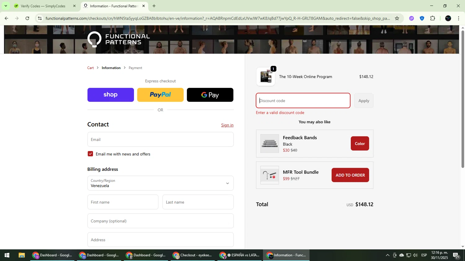Viewport: 465px width, 261px height.
Task: Switch to Verify Codes — SimplyCodes tab
Action: [43, 6]
